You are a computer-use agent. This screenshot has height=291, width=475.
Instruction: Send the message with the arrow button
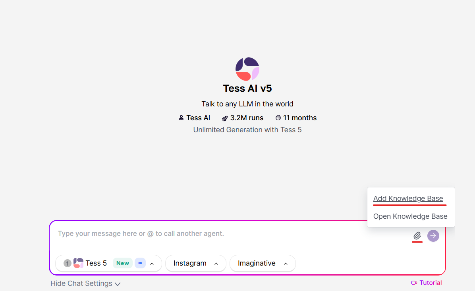click(433, 235)
